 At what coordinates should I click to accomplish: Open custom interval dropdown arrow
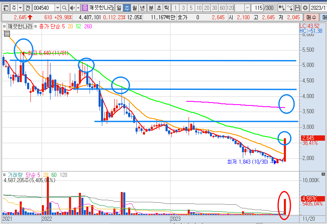(x=247, y=8)
